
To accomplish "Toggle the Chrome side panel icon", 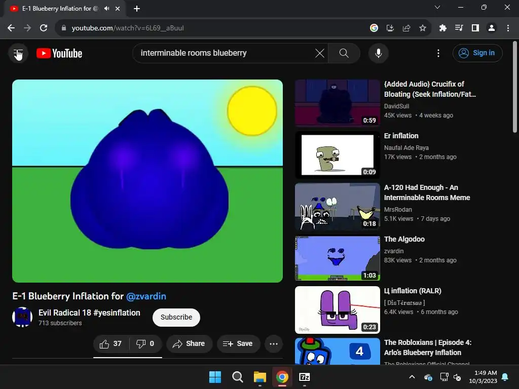I will [x=475, y=28].
